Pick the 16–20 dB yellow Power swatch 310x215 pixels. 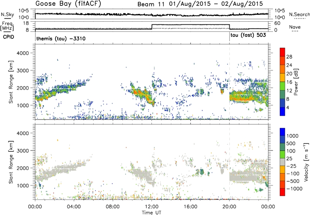[x=282, y=78]
